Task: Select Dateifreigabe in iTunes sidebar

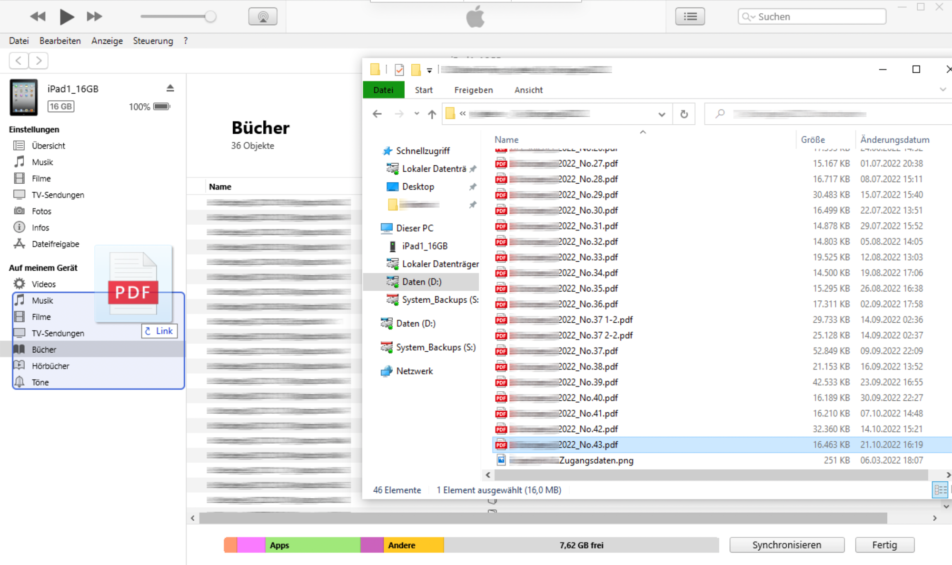Action: pos(55,244)
